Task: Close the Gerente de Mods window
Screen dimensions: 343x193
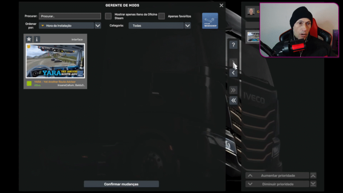Action: pyautogui.click(x=222, y=5)
